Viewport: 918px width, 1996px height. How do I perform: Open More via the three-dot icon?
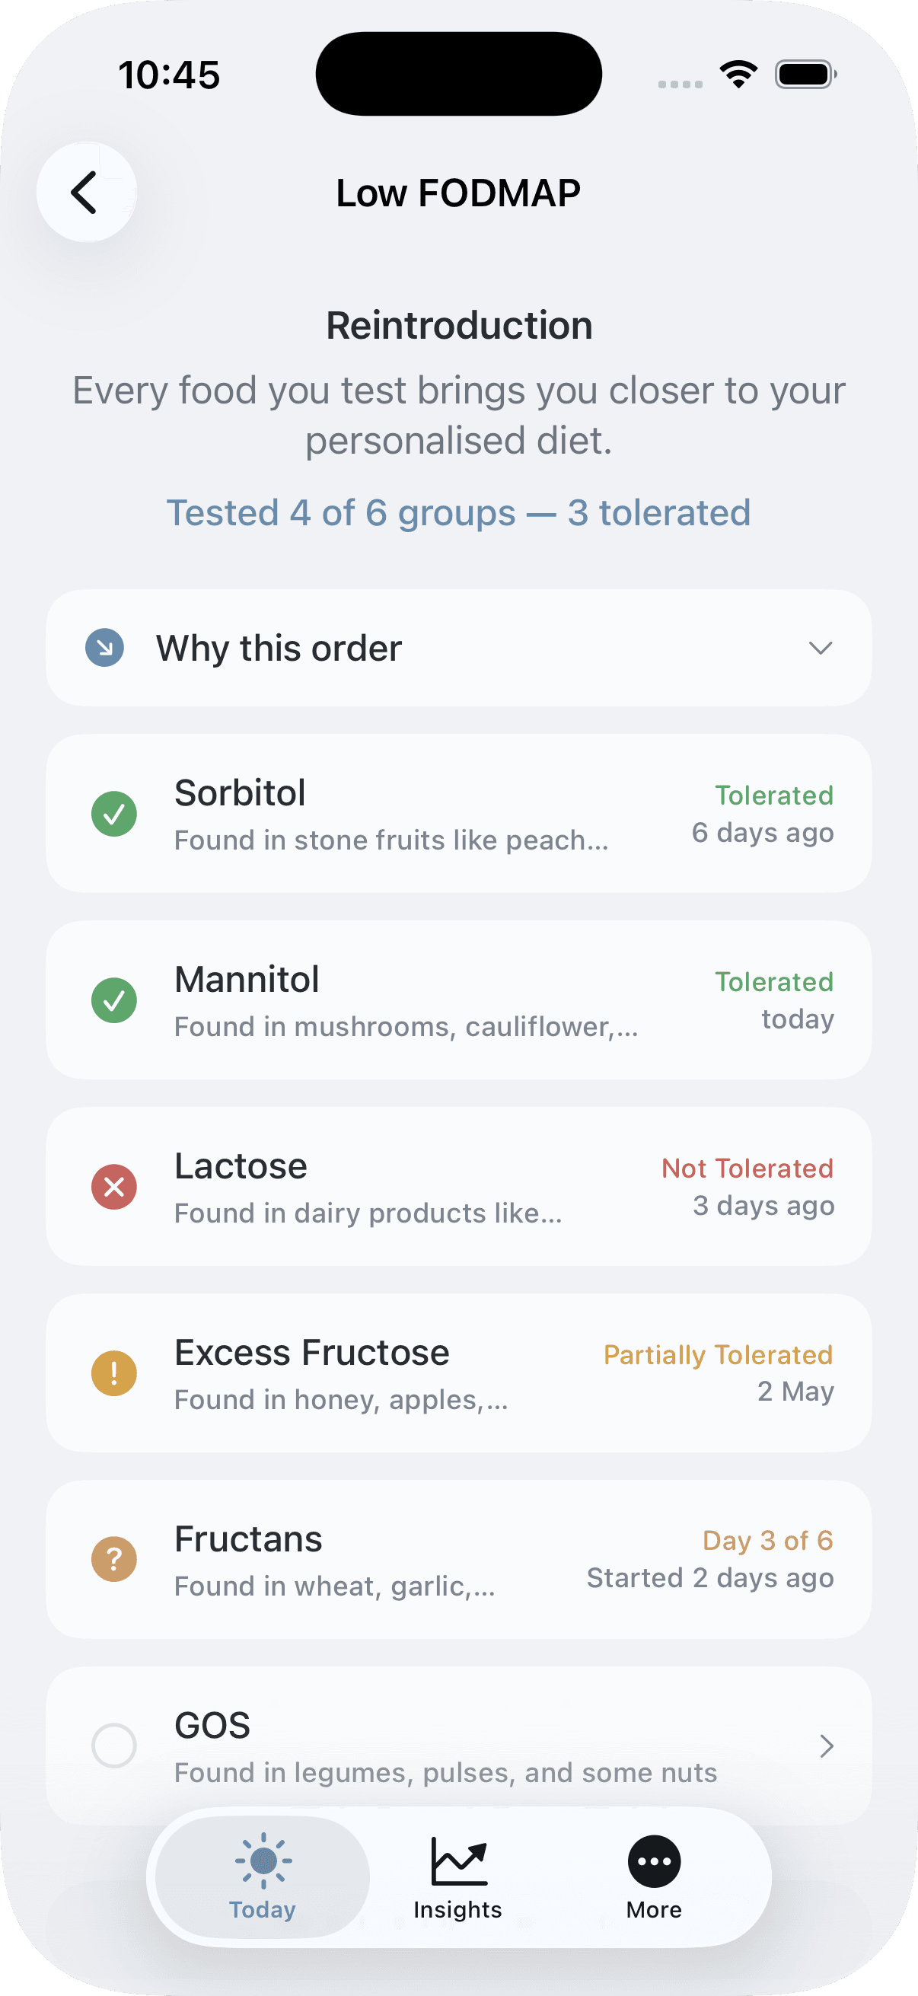[x=654, y=1861]
